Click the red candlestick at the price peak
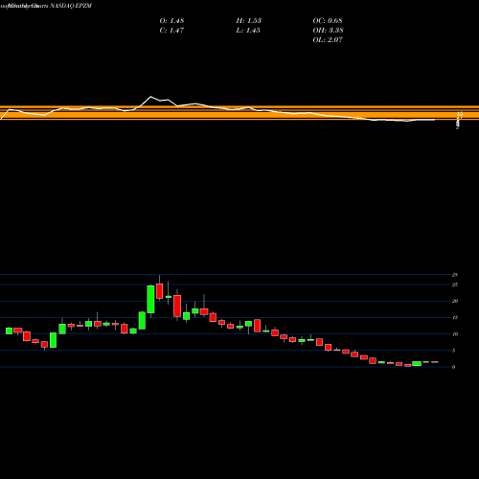 pos(159,291)
